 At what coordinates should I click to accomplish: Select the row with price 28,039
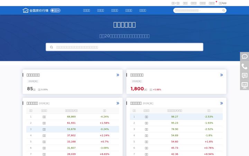point(73,154)
